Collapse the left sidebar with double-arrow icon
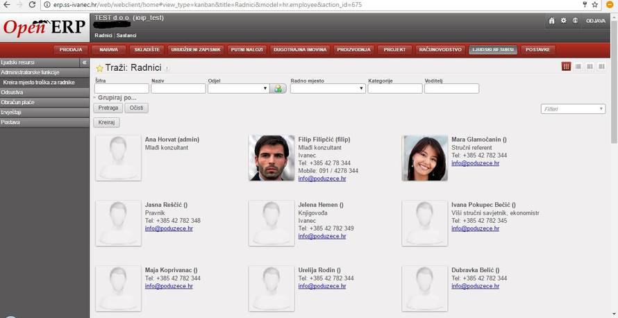This screenshot has width=618, height=318. (84, 62)
